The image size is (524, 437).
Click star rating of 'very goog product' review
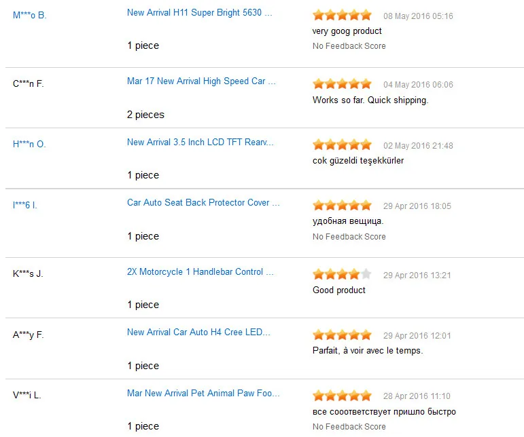(343, 15)
